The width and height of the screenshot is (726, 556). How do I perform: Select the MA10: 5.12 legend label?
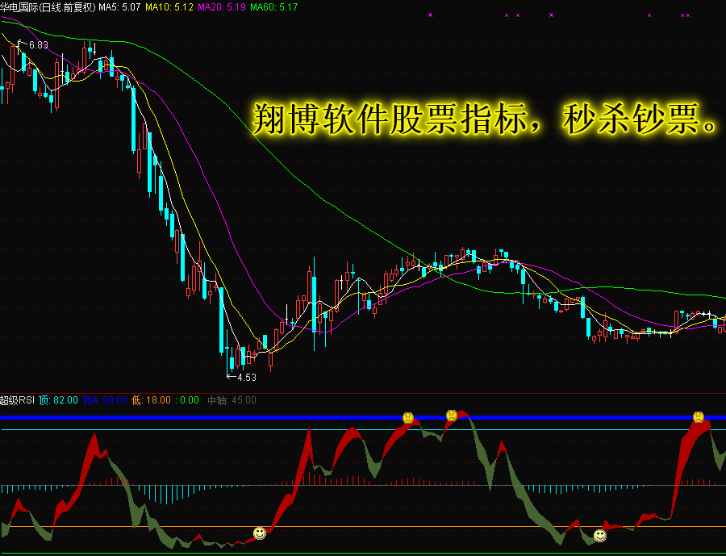point(169,7)
